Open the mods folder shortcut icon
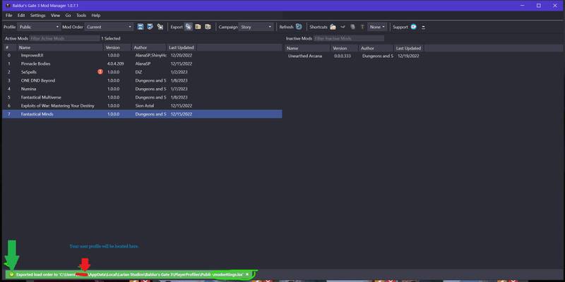The height and width of the screenshot is (282, 565). (333, 27)
